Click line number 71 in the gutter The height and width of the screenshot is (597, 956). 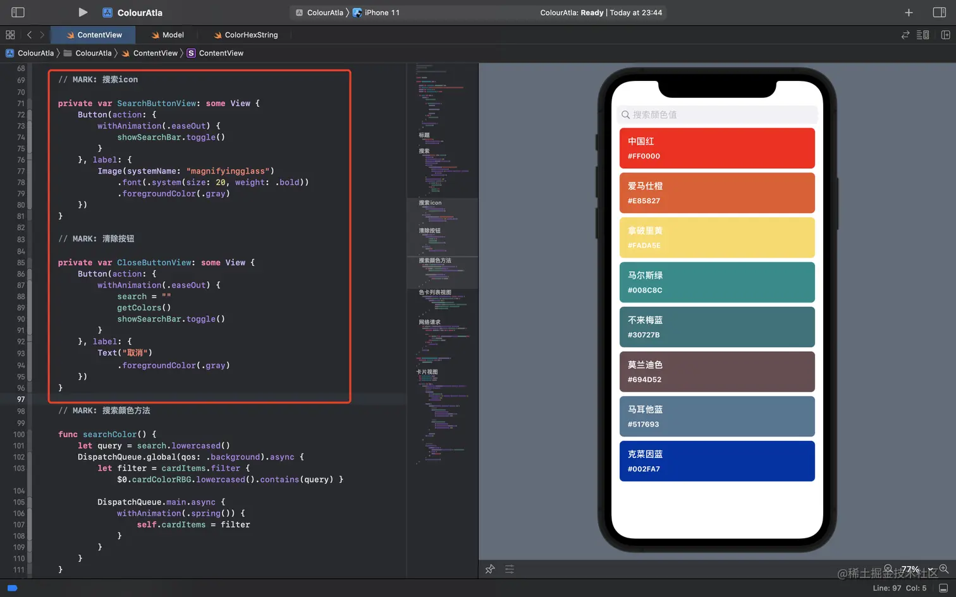click(21, 104)
